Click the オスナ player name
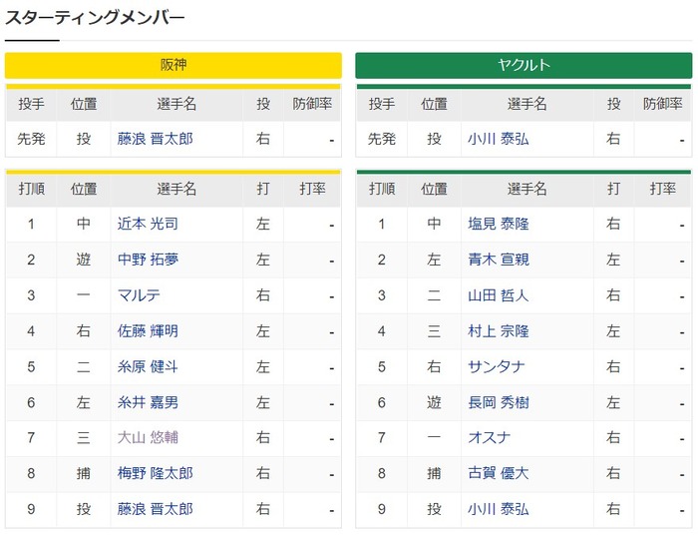Viewport: 698px width, 538px height. tap(490, 437)
